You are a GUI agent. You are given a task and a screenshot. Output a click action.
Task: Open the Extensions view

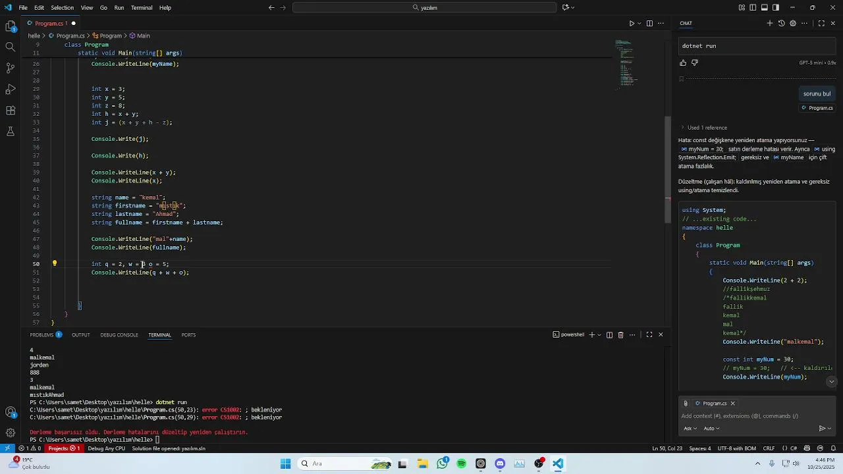(11, 110)
